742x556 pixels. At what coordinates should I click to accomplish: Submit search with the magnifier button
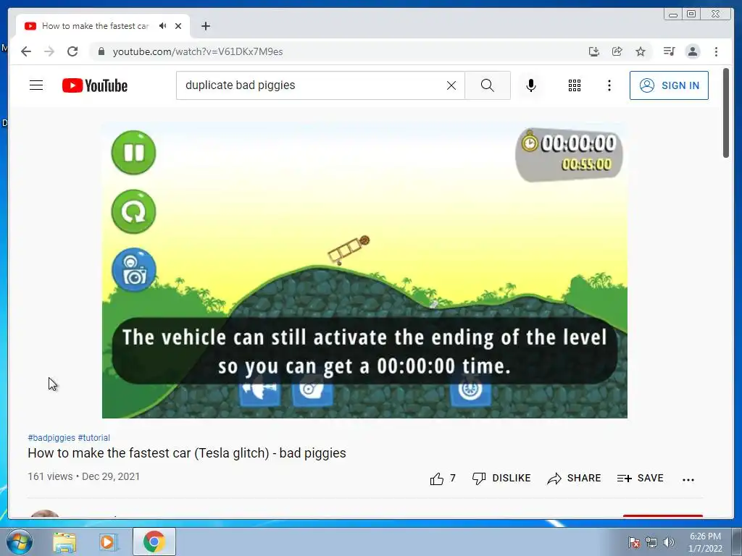[488, 85]
